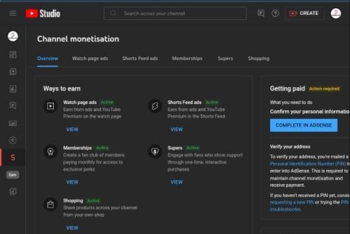The width and height of the screenshot is (350, 234).
Task: Click the Shorts Feed ads card title
Action: (x=185, y=102)
